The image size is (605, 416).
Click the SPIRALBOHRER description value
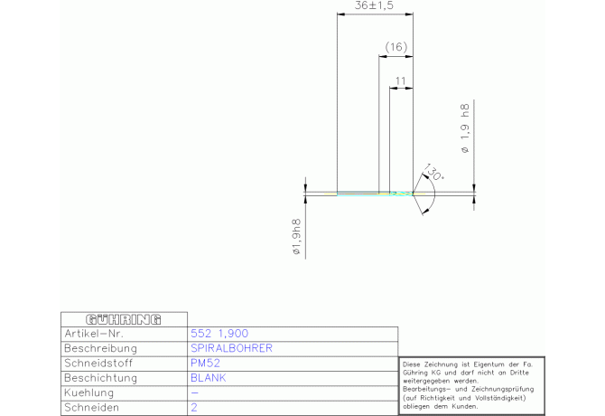(x=231, y=348)
